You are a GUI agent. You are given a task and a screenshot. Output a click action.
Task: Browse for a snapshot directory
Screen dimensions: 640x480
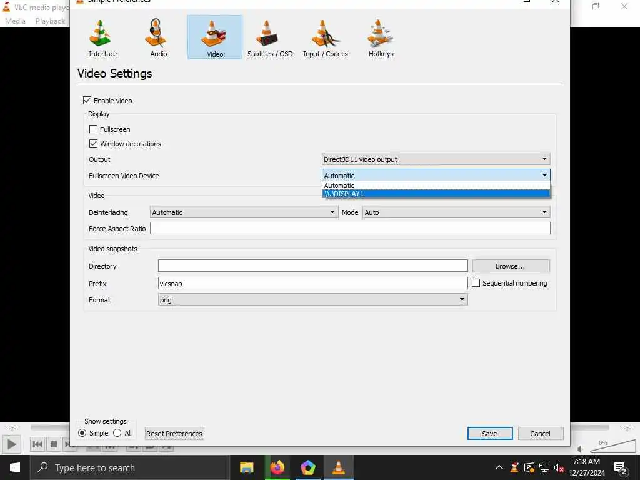pos(511,266)
